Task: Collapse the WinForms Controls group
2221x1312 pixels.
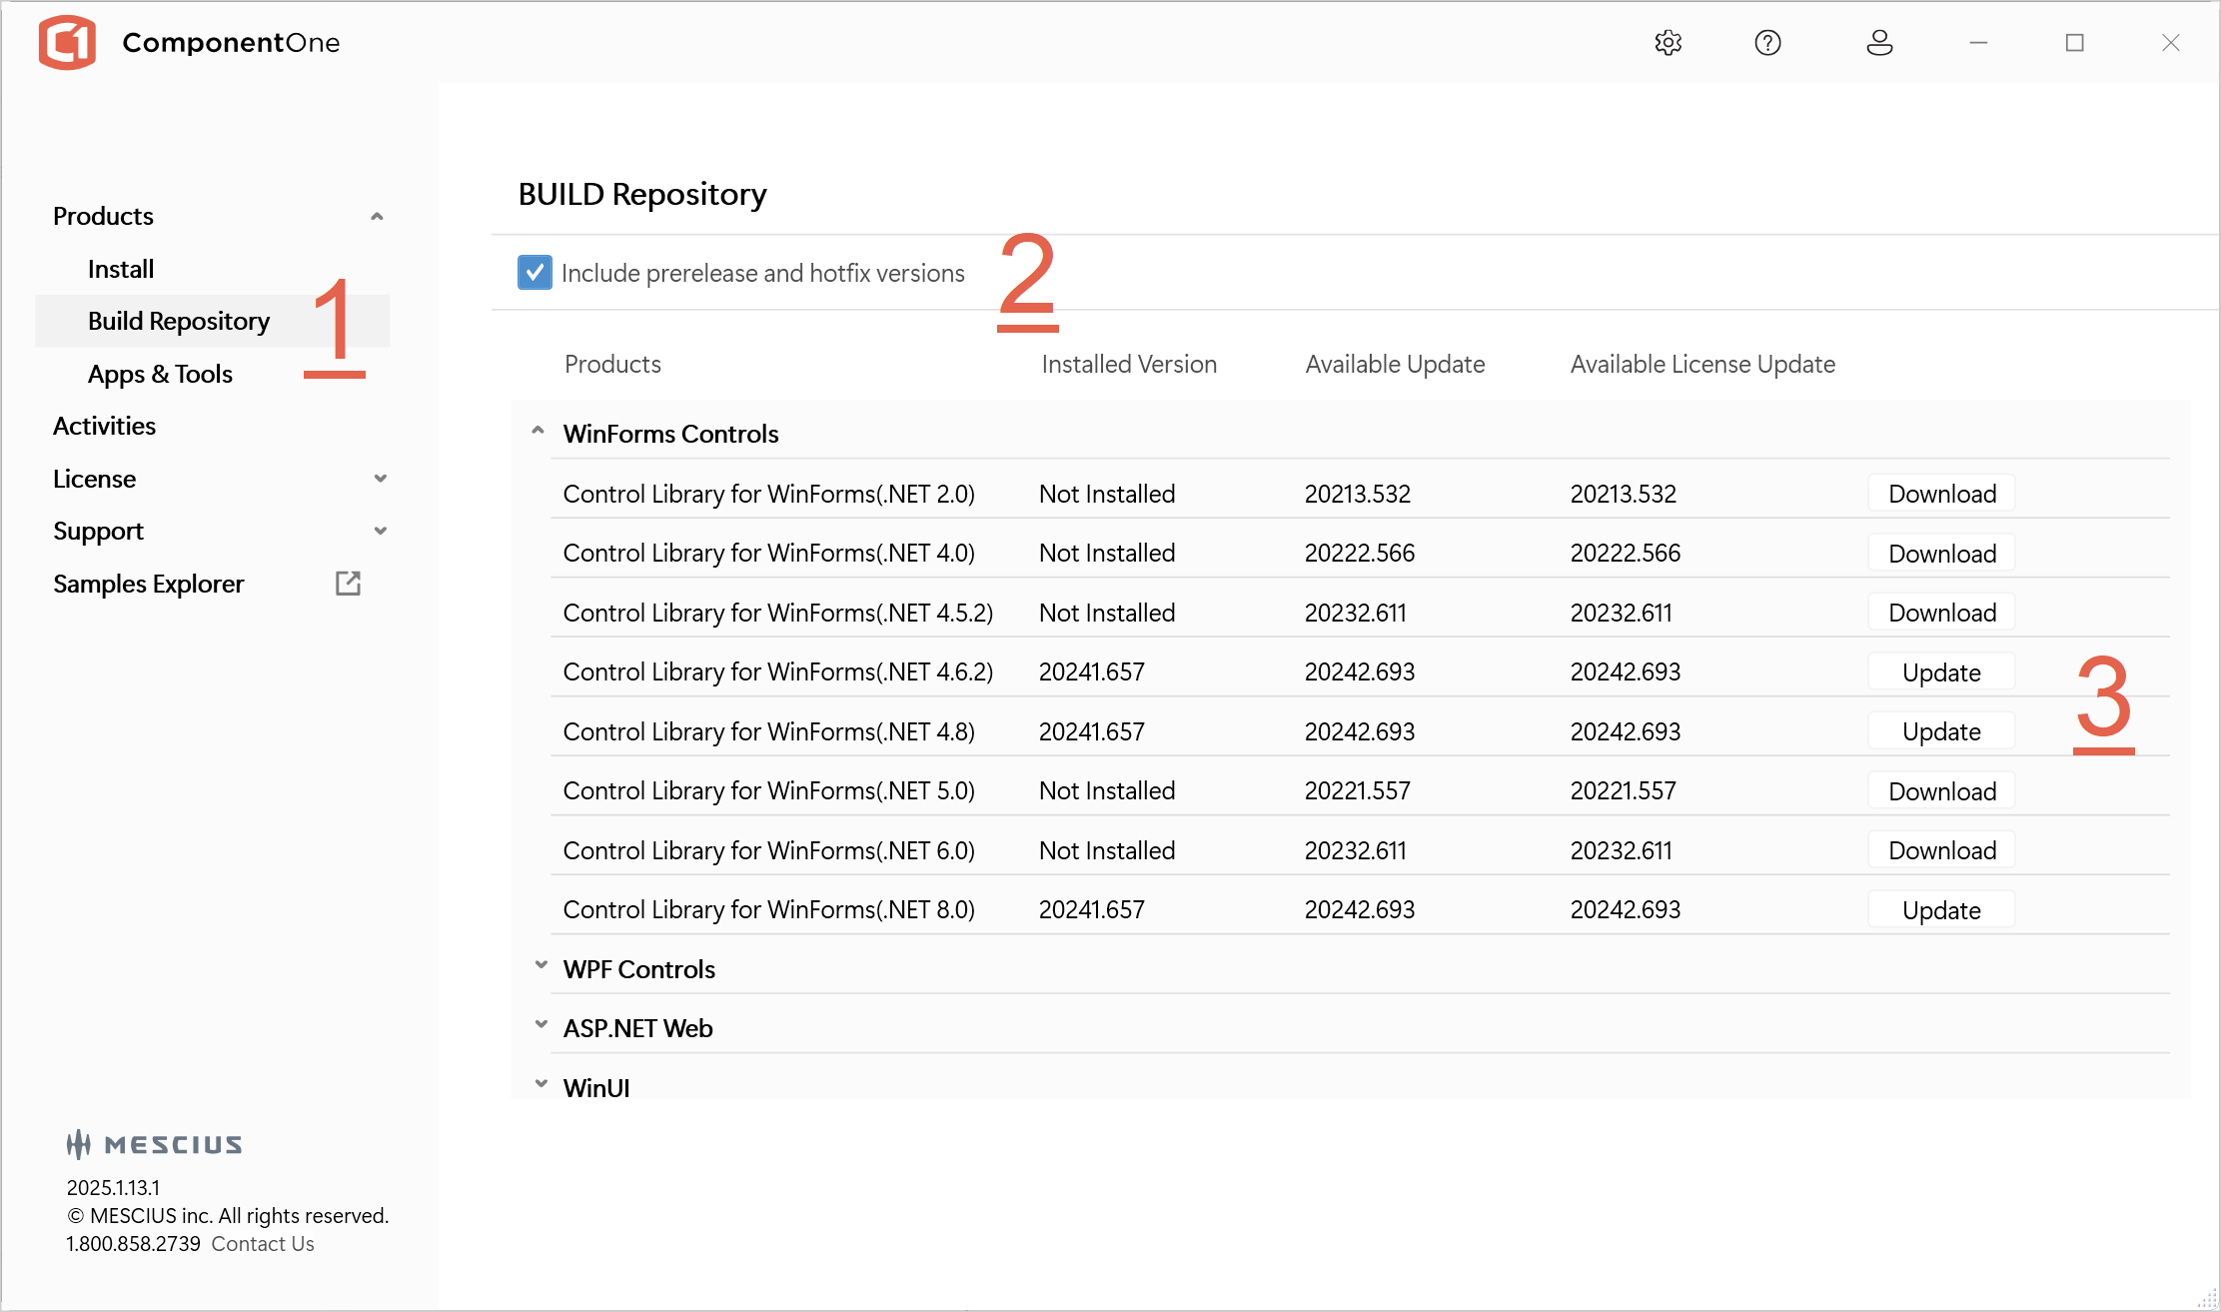Action: pos(538,432)
